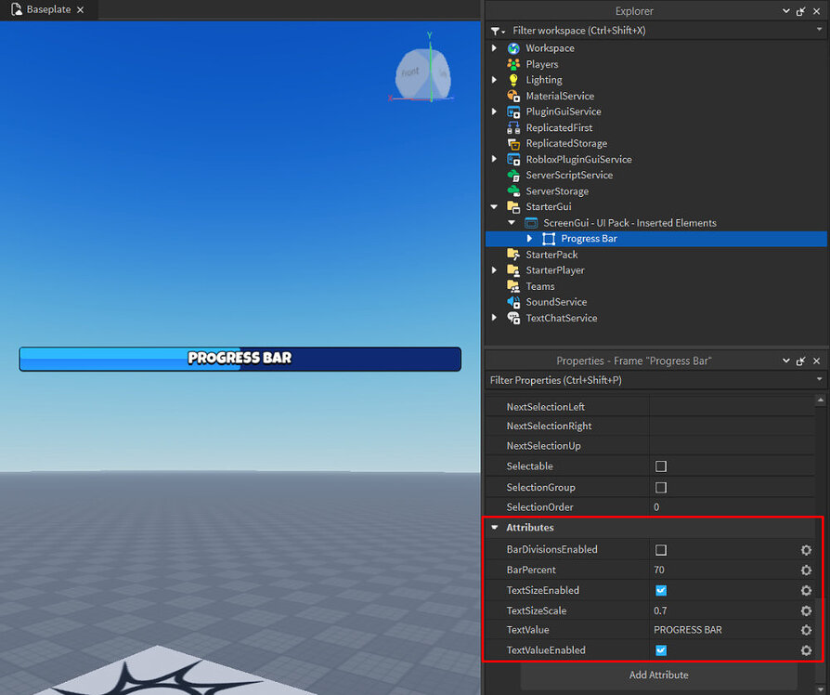Enable the Selectable property checkbox
The height and width of the screenshot is (695, 830).
661,466
